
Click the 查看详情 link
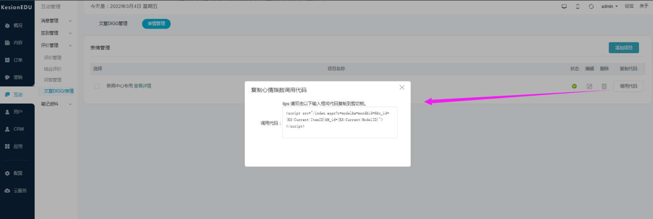click(x=143, y=86)
